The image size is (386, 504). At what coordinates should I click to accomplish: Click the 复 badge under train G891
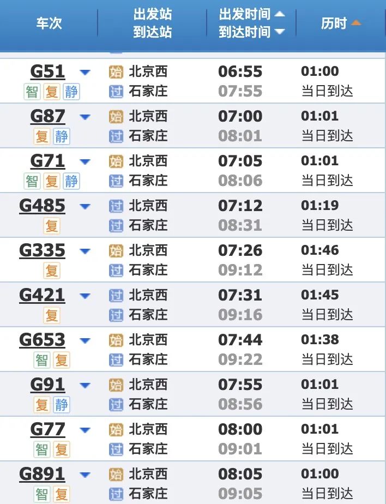(x=62, y=494)
